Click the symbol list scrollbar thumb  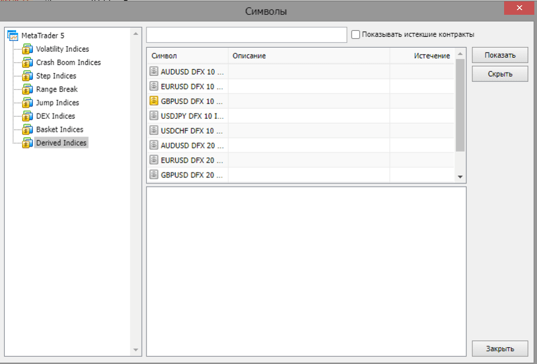pos(460,105)
